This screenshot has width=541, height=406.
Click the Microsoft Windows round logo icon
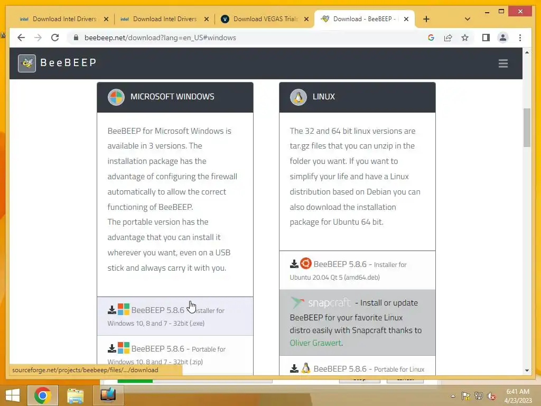[116, 97]
